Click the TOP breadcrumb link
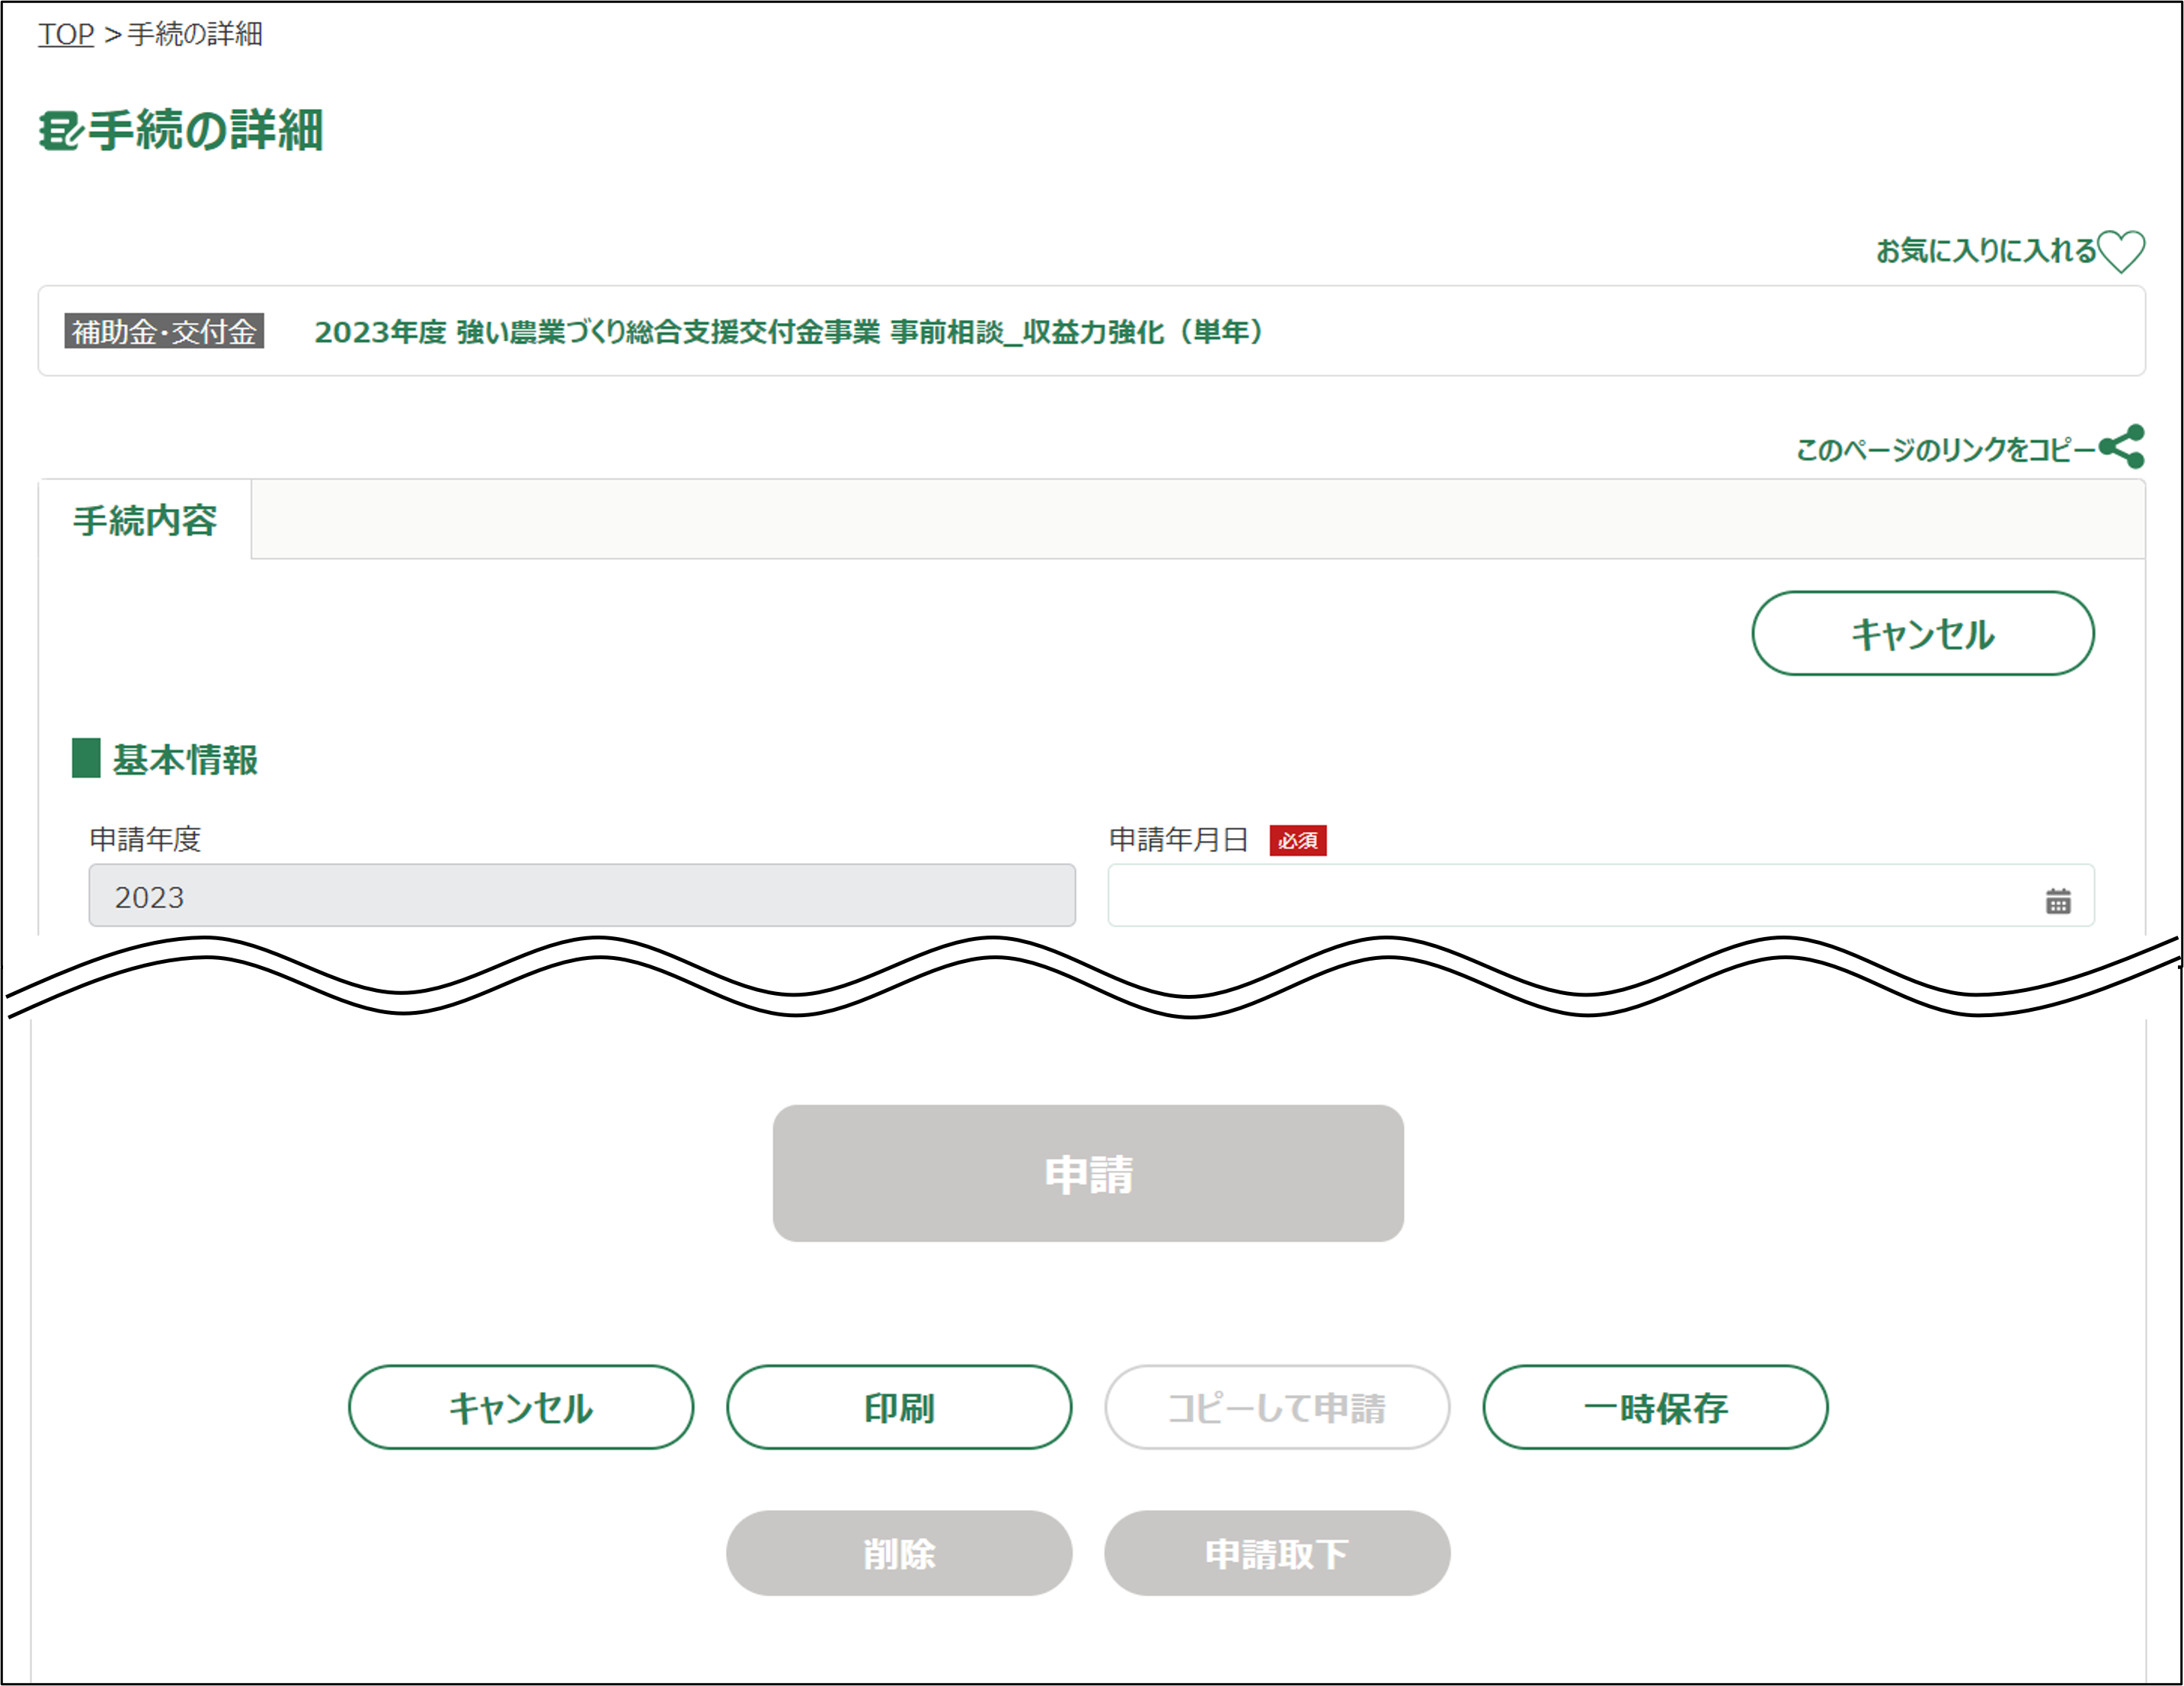Viewport: 2184px width, 1686px height. tap(66, 34)
